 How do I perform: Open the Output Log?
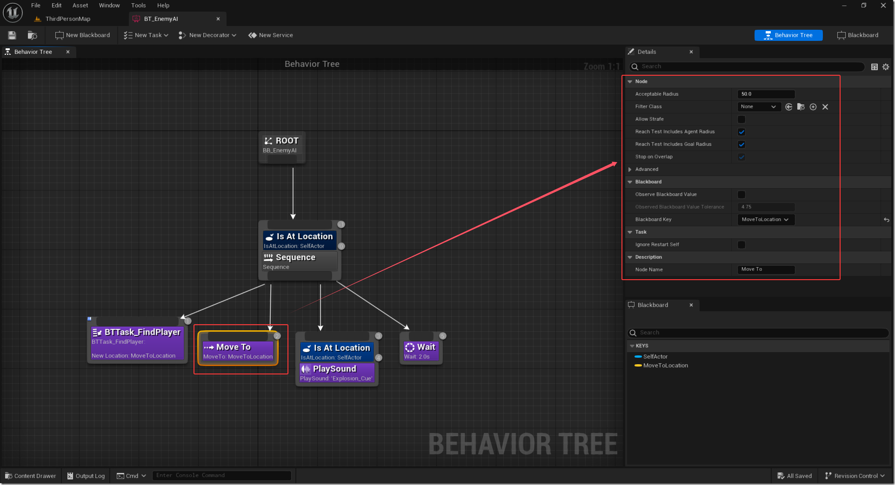tap(86, 476)
